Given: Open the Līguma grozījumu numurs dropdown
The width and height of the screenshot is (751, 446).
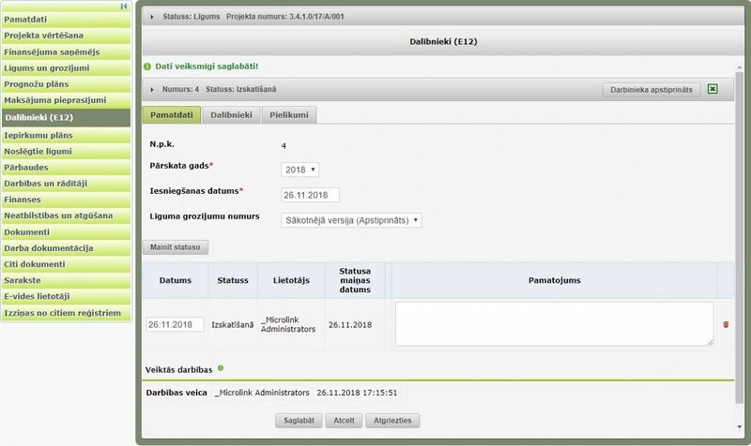Looking at the screenshot, I should tap(351, 220).
